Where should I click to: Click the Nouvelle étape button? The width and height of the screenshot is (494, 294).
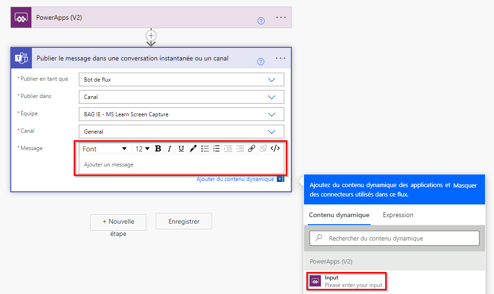click(x=118, y=222)
